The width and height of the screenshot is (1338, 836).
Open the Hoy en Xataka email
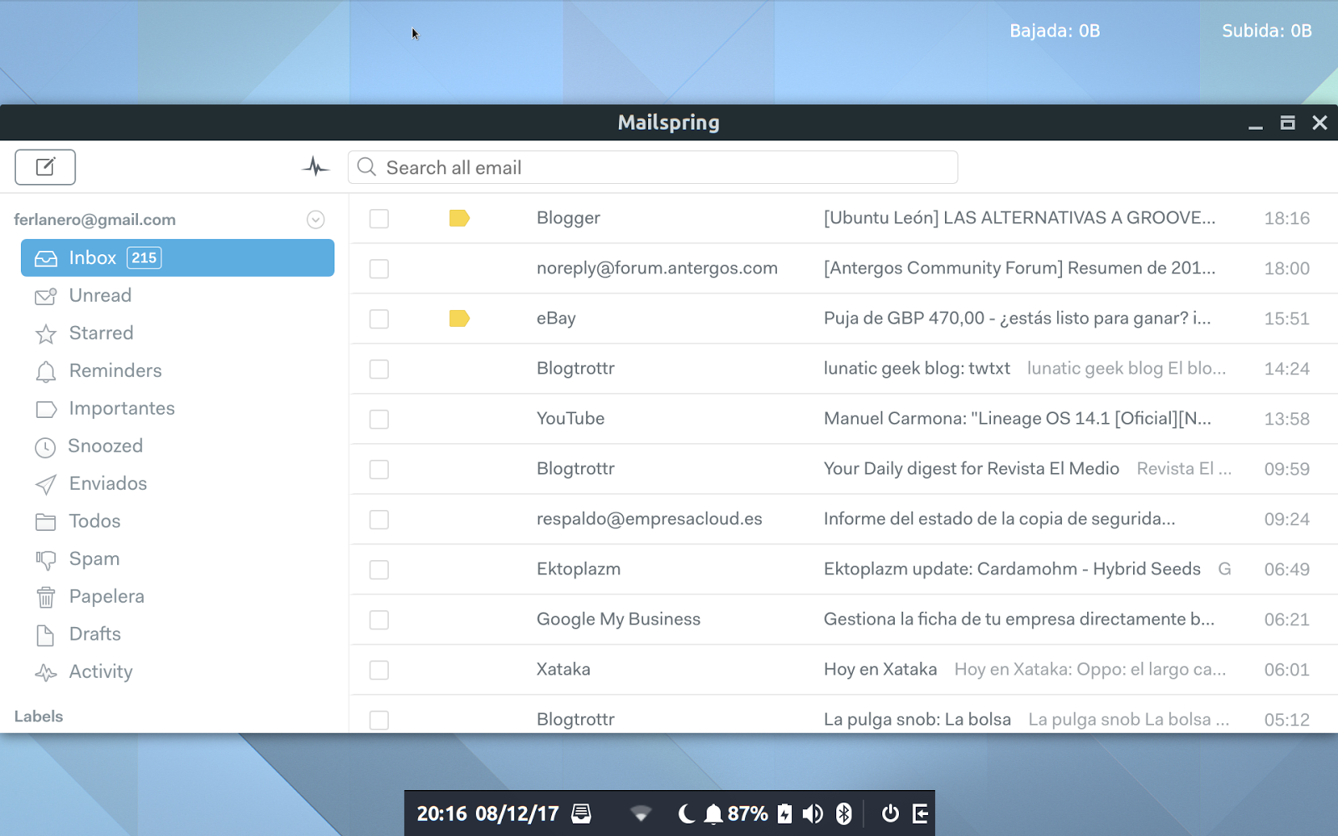(x=844, y=670)
